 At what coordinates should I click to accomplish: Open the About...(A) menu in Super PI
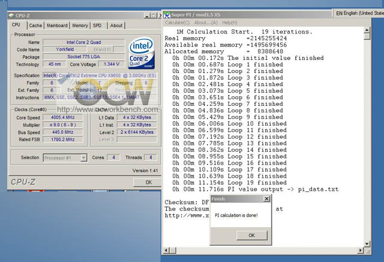206,23
